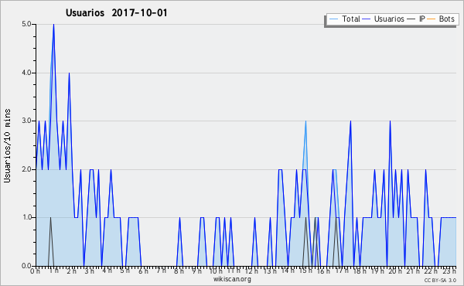This screenshot has width=464, height=286.
Task: Click the '22 h' x-axis label
Action: click(431, 271)
